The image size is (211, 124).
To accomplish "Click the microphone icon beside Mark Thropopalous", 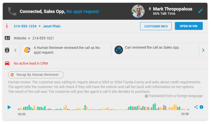I will (x=150, y=9).
